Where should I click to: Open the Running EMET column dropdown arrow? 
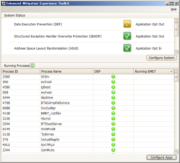coord(171,72)
